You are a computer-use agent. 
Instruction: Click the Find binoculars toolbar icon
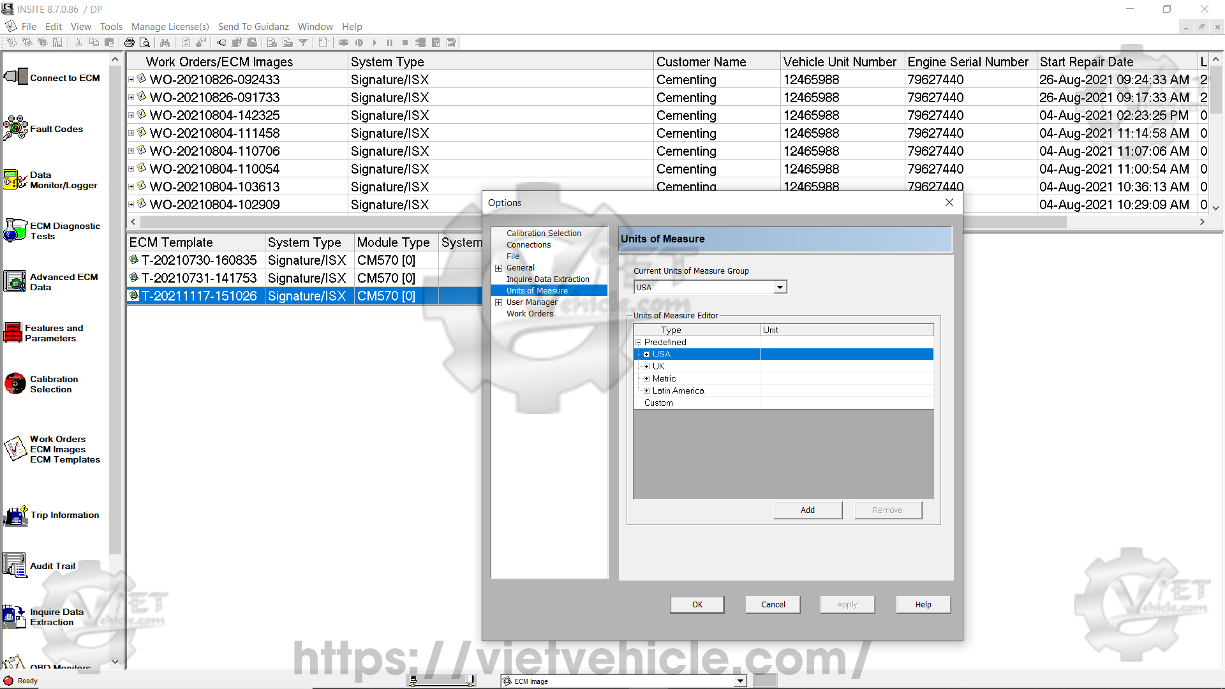(165, 43)
